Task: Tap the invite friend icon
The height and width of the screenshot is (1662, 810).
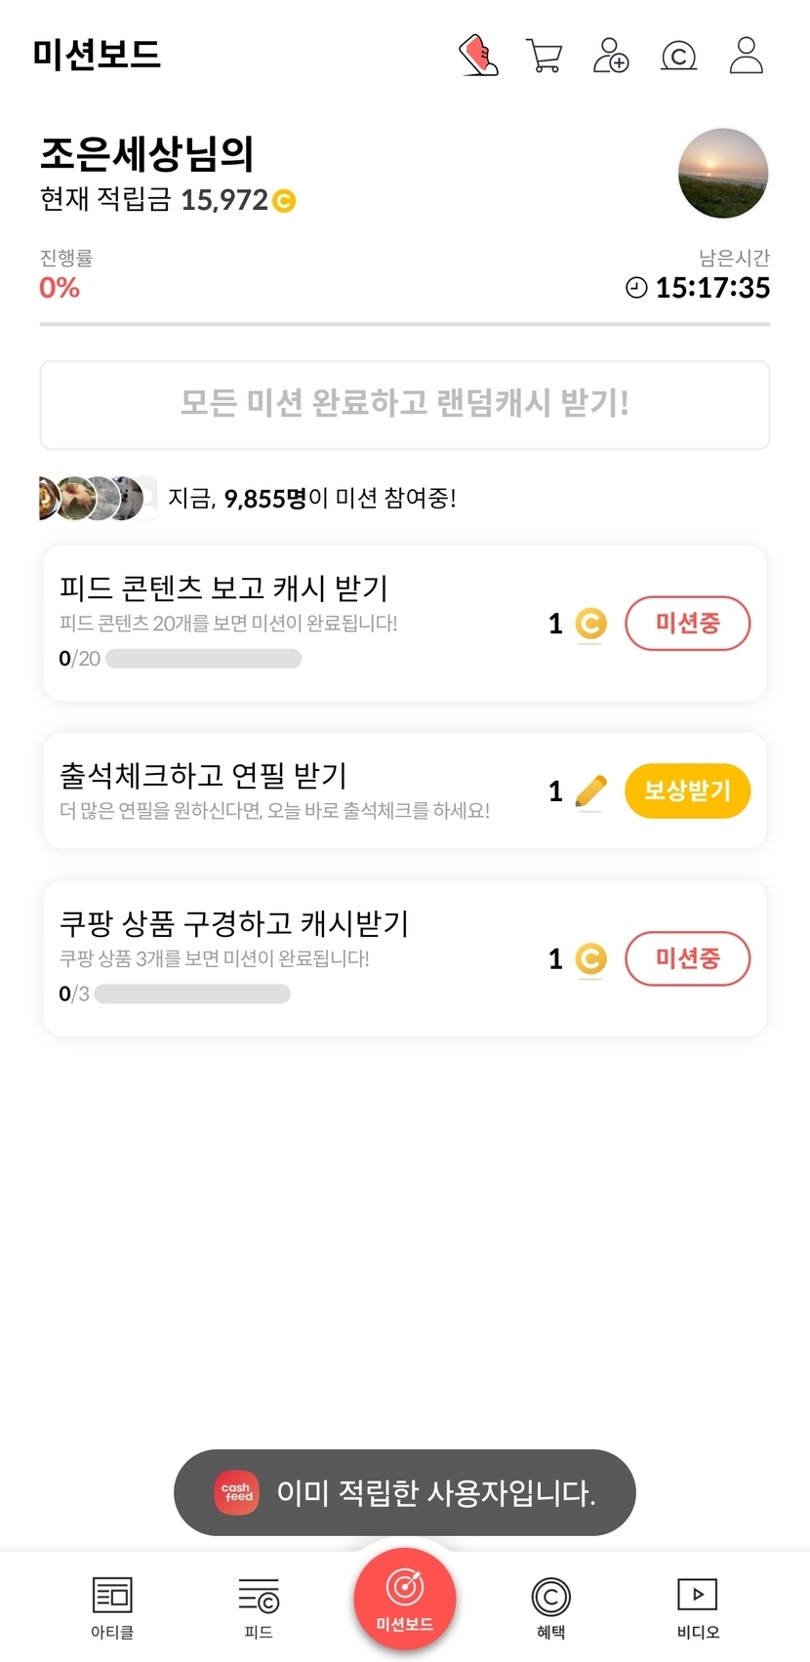Action: coord(611,56)
